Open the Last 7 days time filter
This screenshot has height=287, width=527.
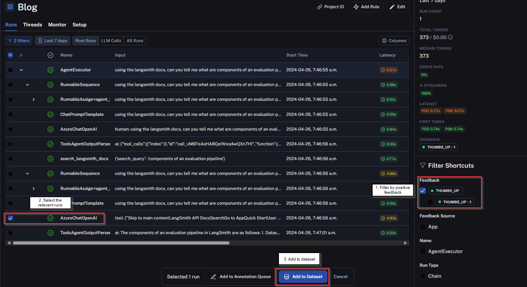[53, 41]
